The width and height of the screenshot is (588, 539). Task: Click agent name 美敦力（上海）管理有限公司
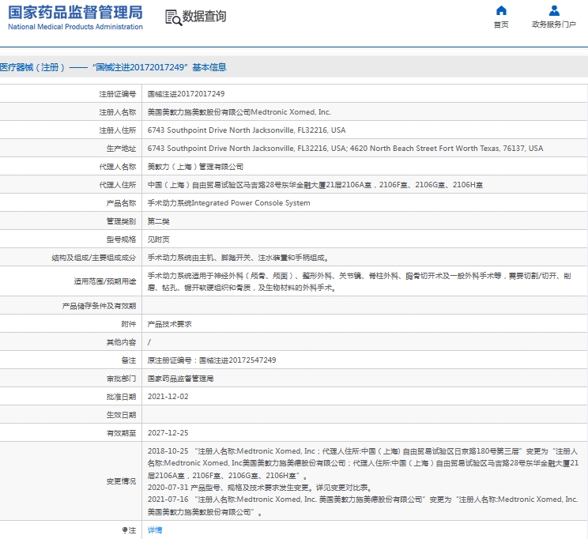[x=195, y=167]
